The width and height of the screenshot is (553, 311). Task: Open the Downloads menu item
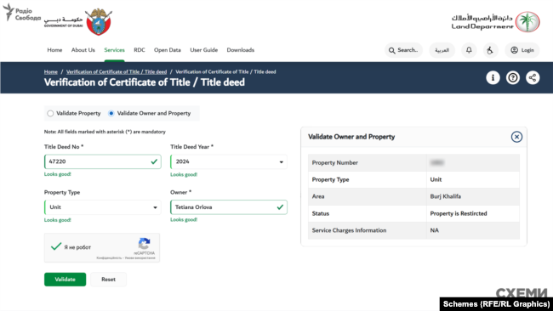click(x=241, y=50)
